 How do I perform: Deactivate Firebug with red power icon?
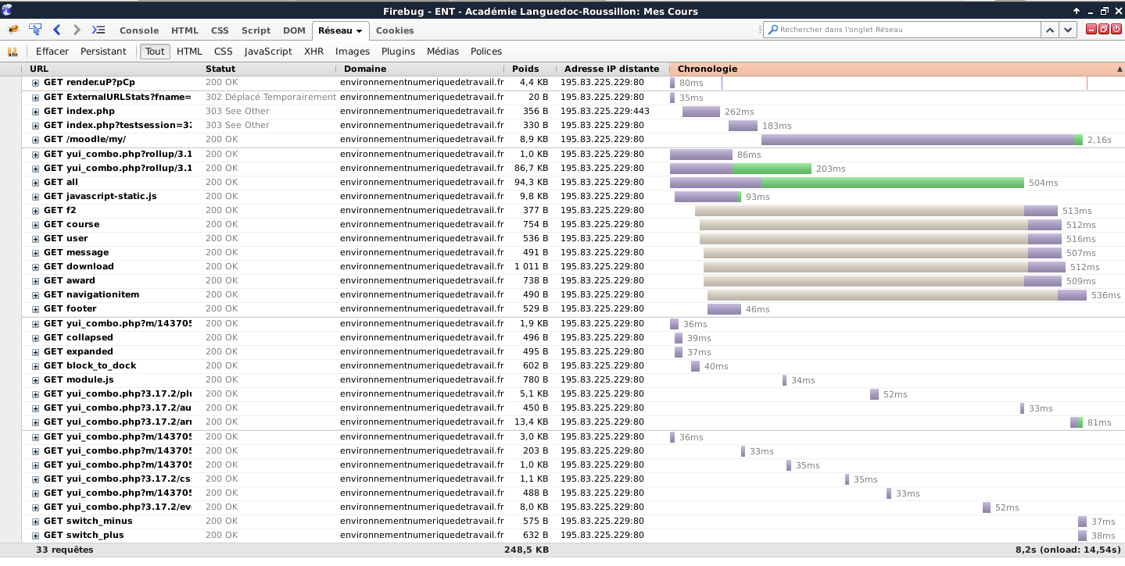point(1116,30)
